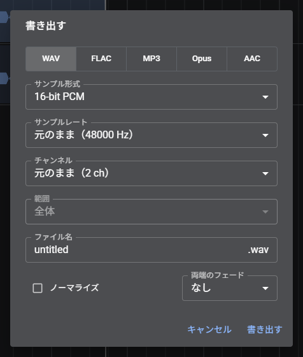Viewport: 303px width, 357px height.
Task: Click the ノーマライズ label text
Action: click(74, 288)
